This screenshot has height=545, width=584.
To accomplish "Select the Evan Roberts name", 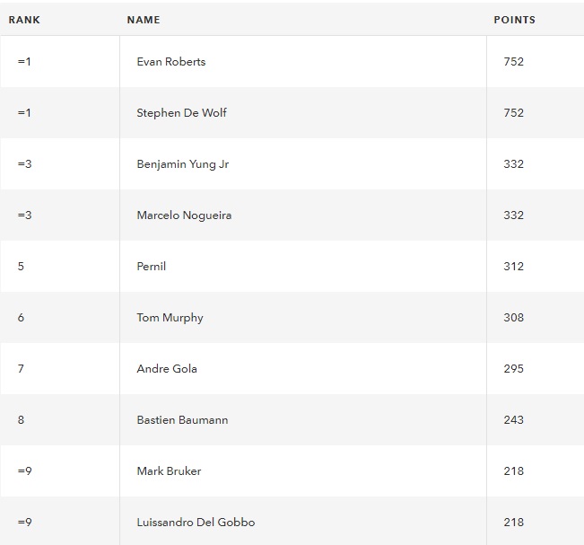I will [x=171, y=62].
